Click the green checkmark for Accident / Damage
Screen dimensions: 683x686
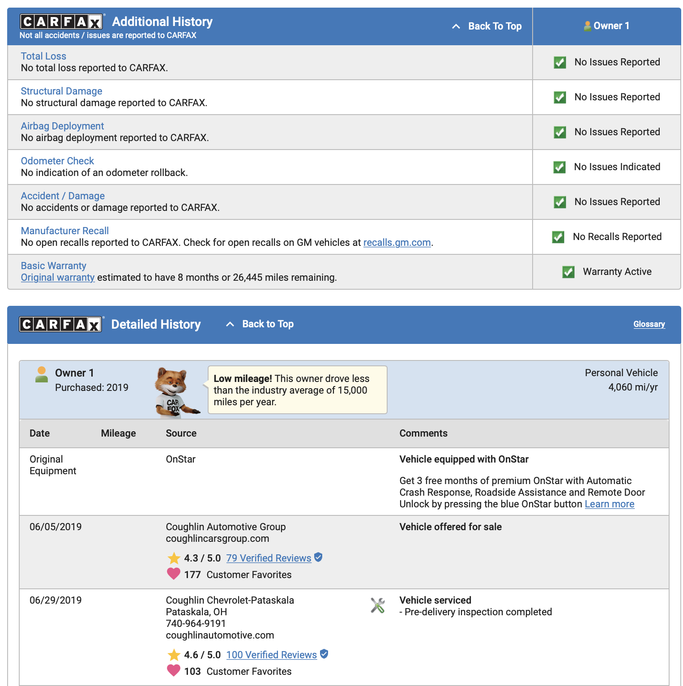(x=559, y=202)
